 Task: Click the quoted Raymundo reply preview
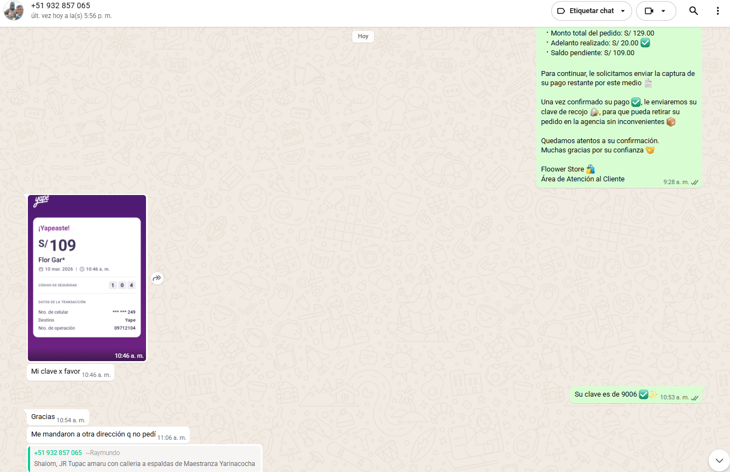pyautogui.click(x=145, y=458)
